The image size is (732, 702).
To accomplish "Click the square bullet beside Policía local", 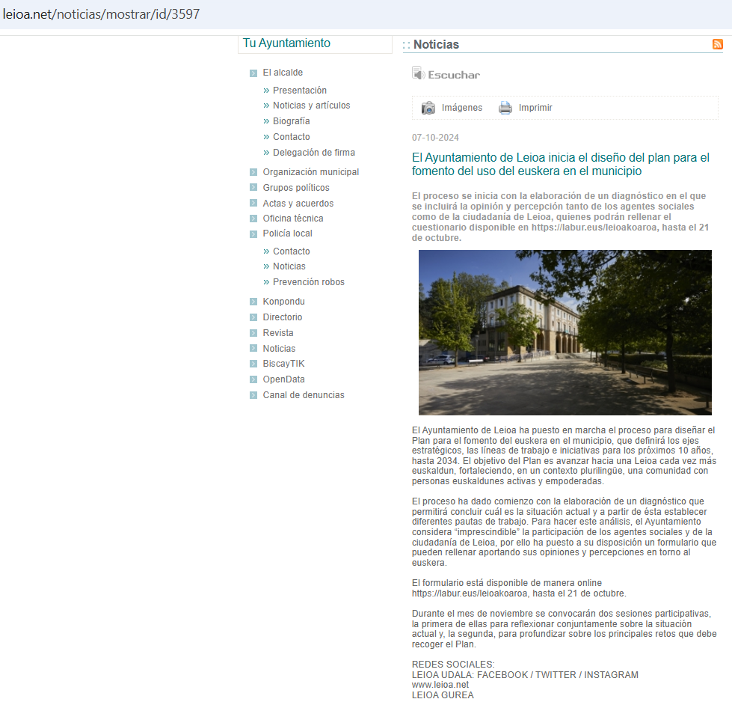I will click(x=253, y=234).
